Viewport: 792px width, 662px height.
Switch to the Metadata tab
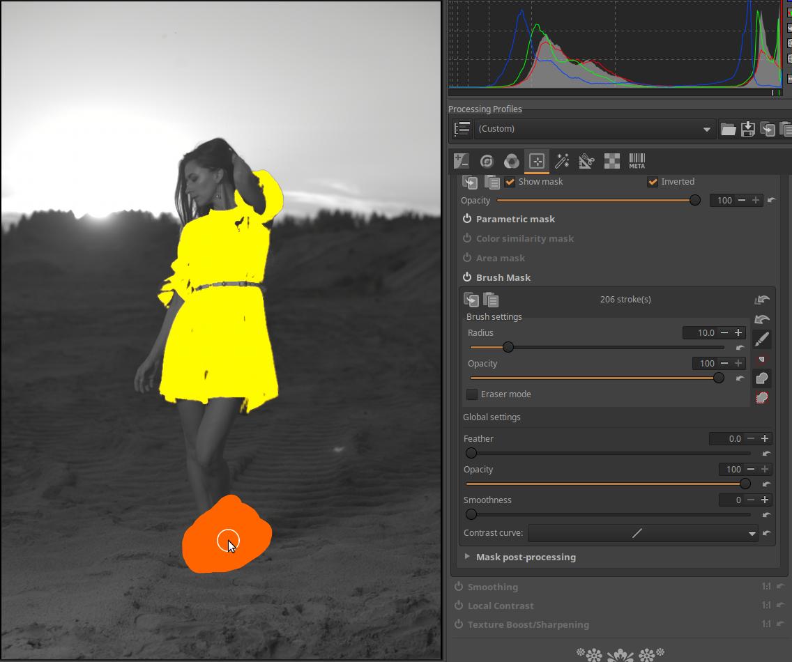point(637,161)
